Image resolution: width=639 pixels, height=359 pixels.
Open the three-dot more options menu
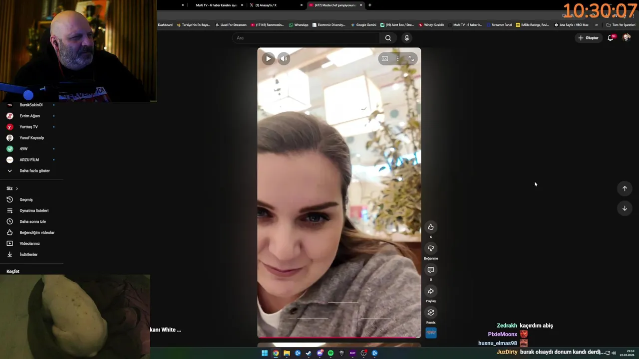click(x=398, y=59)
